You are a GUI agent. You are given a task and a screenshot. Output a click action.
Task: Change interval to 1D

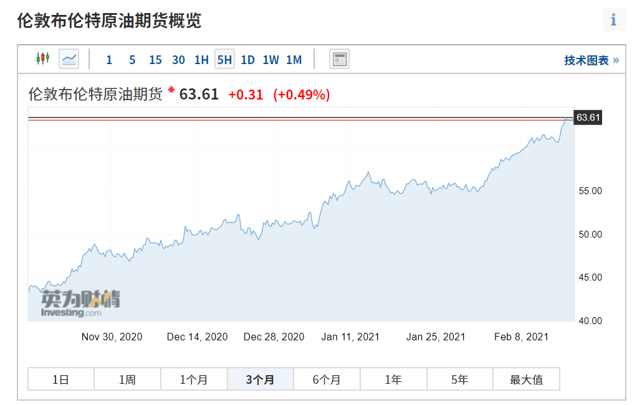click(x=247, y=60)
